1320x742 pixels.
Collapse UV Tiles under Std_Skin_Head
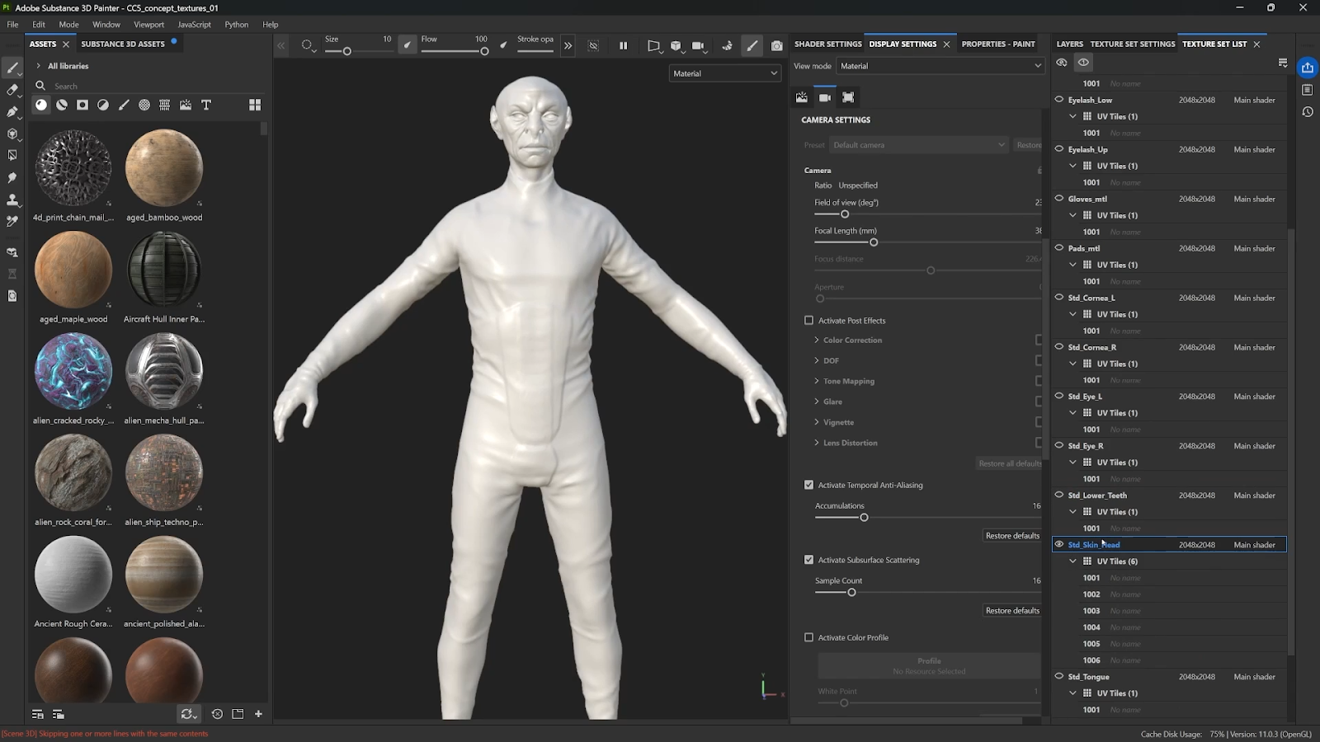point(1072,561)
